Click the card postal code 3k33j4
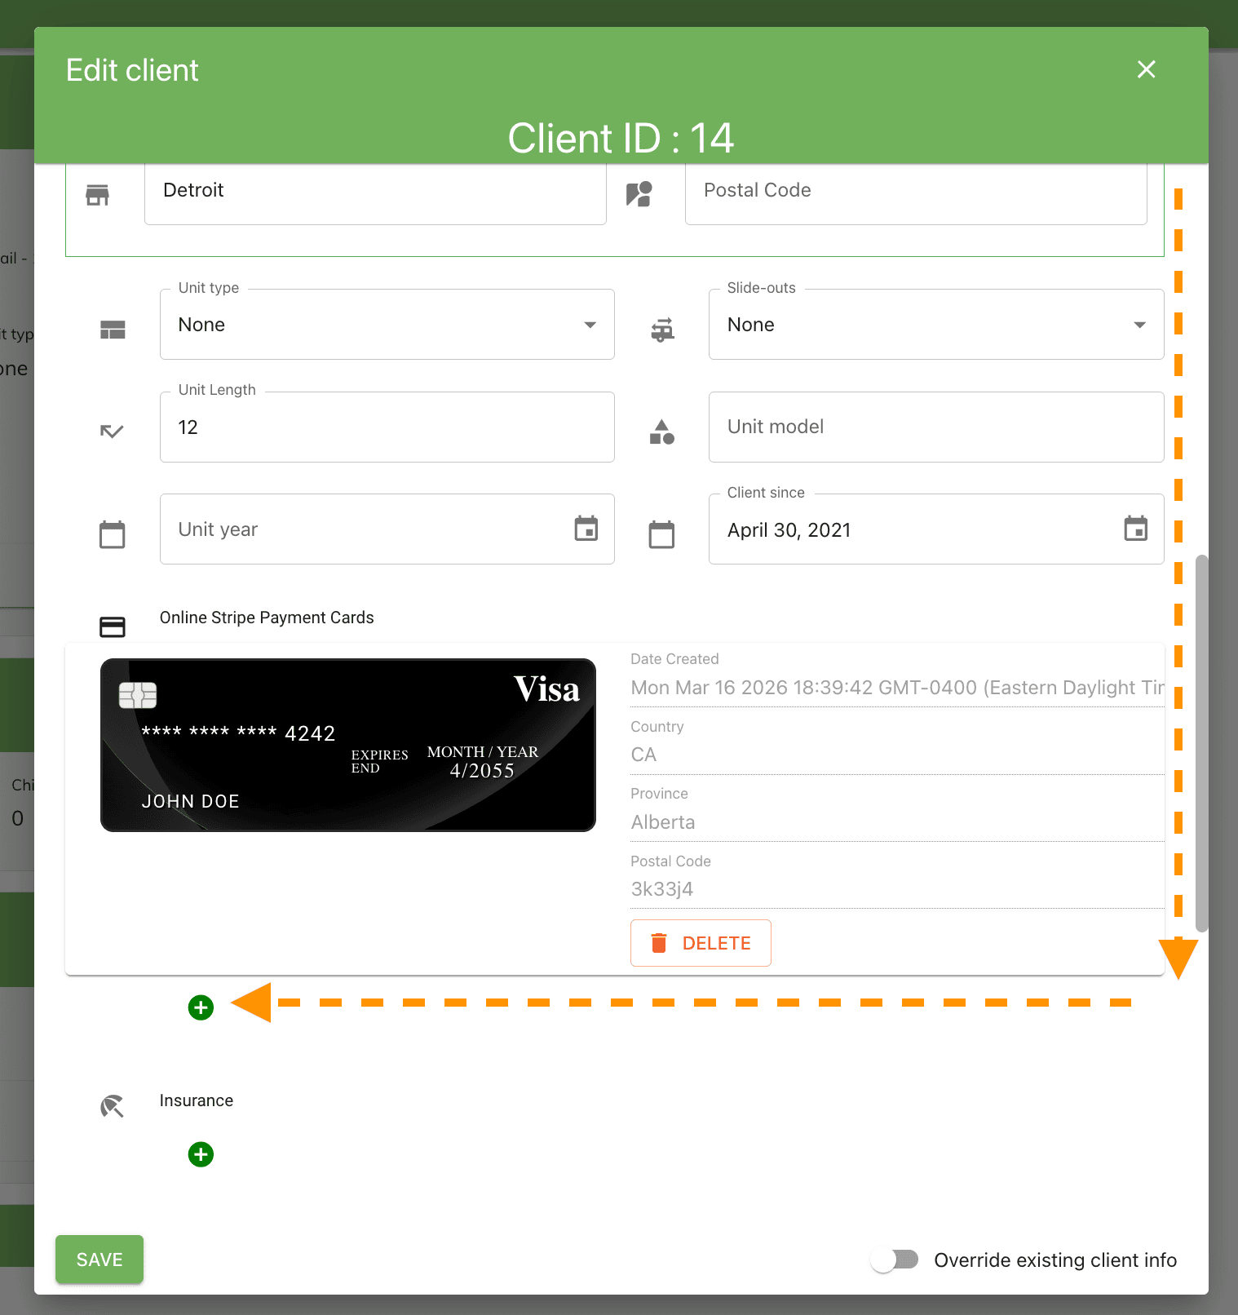 click(662, 889)
